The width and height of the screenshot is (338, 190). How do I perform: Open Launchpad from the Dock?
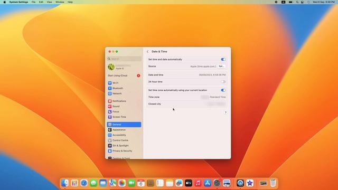pyautogui.click(x=74, y=183)
